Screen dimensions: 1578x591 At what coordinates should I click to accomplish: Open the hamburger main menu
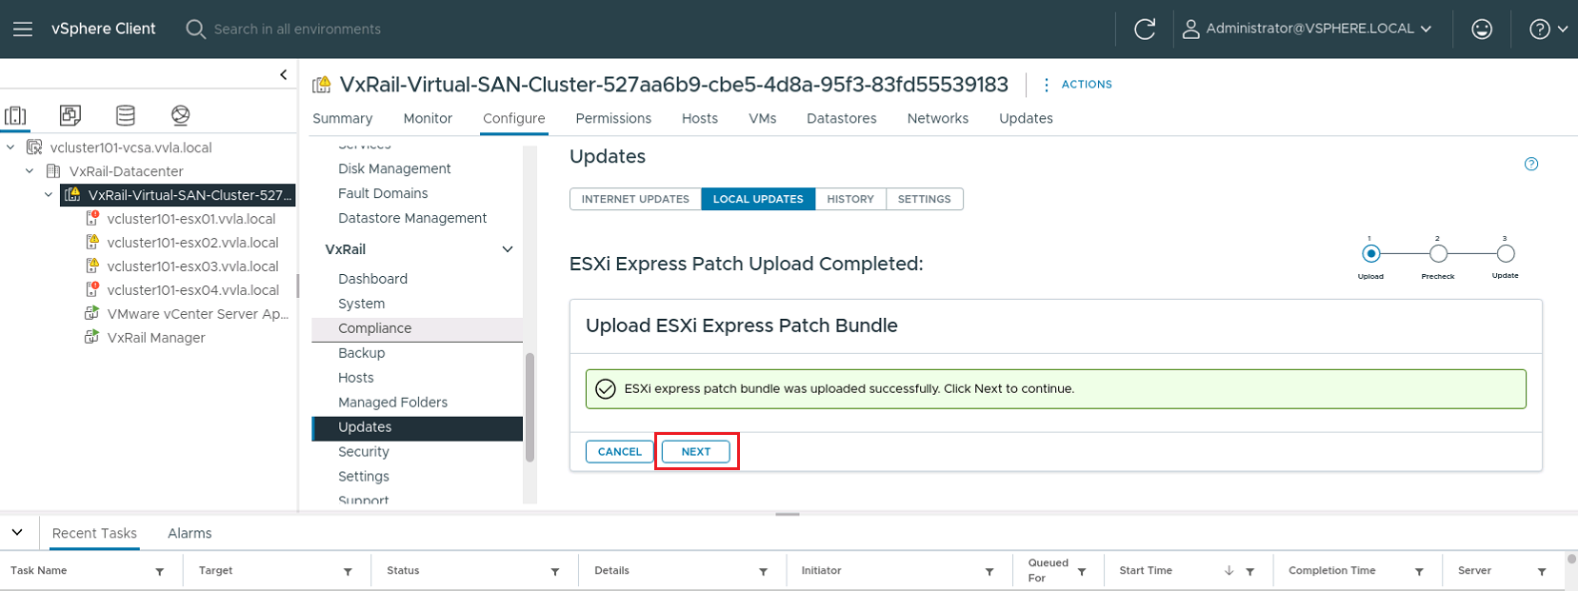[x=23, y=30]
